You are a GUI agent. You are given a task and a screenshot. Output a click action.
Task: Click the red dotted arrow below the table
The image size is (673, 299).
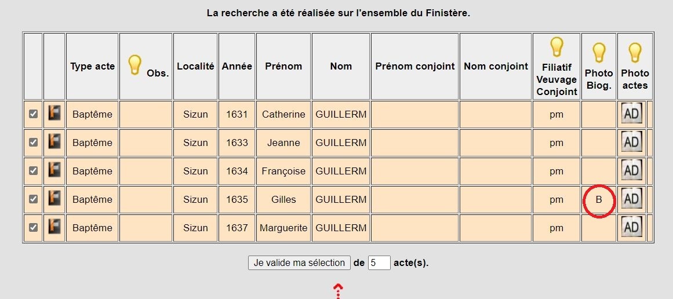(x=339, y=290)
